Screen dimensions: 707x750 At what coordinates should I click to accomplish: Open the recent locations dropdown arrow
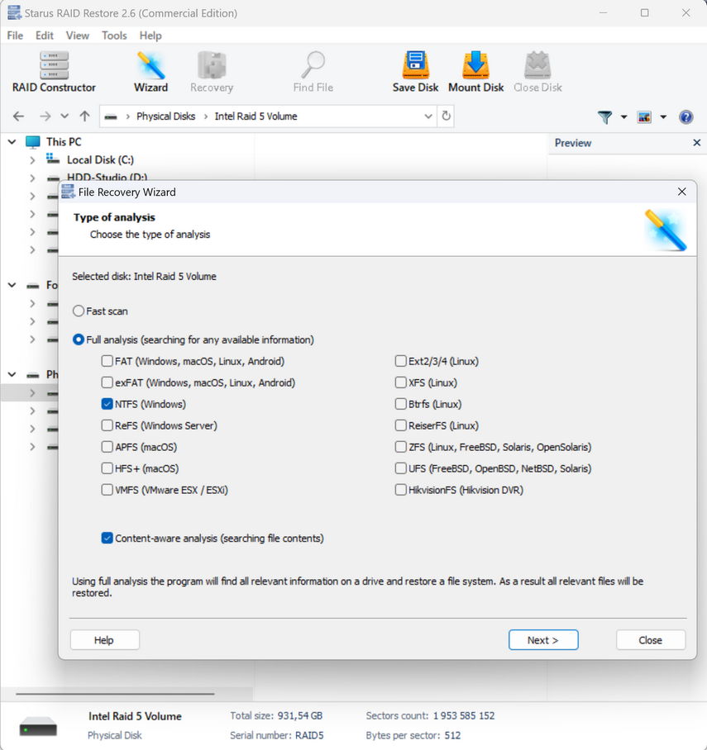pos(64,116)
